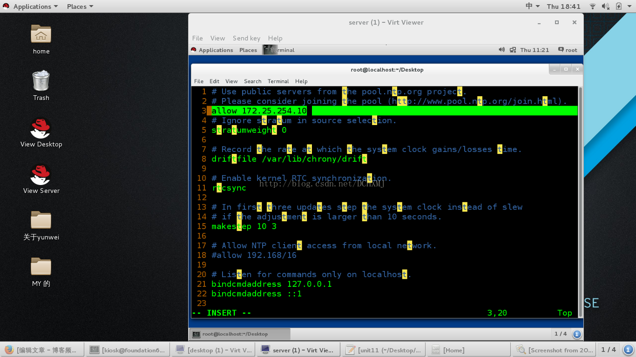Screen dimensions: 636x357
Task: Click the 'bindcmdaddress 127.0.0.1' line
Action: (x=271, y=284)
